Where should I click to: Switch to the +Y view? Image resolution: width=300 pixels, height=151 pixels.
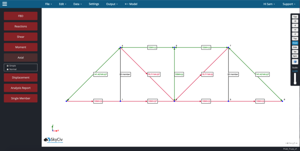pyautogui.click(x=295, y=30)
